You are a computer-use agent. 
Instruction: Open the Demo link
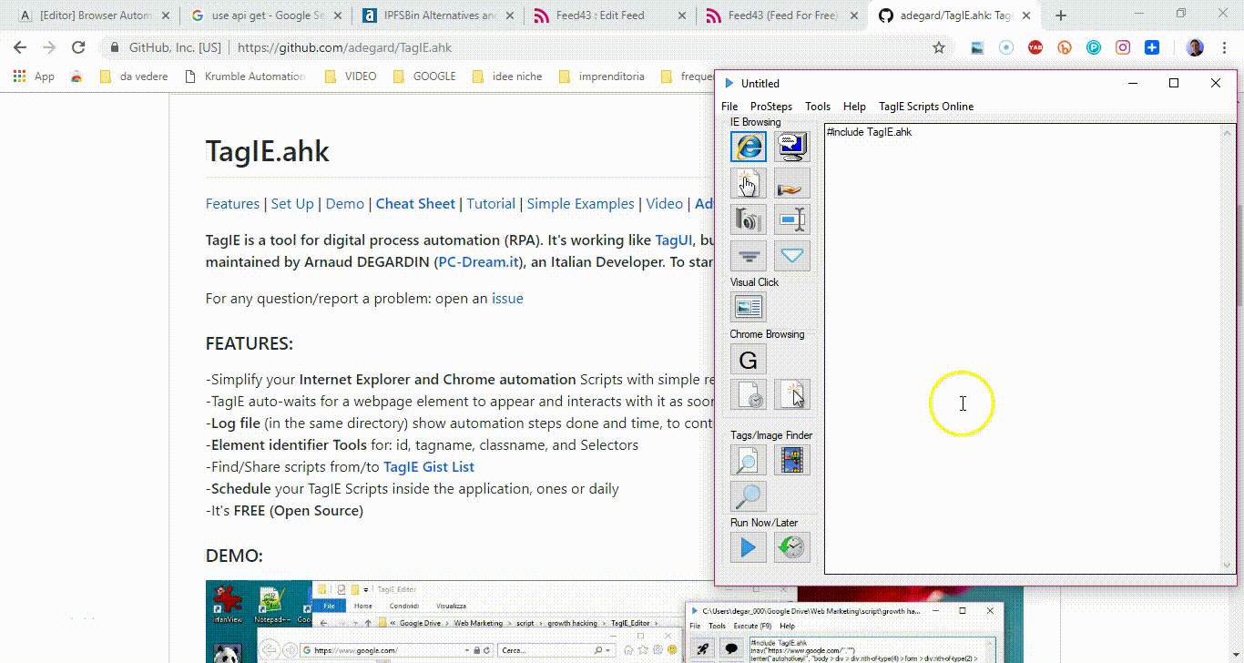coord(345,204)
